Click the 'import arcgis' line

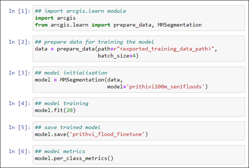55,18
